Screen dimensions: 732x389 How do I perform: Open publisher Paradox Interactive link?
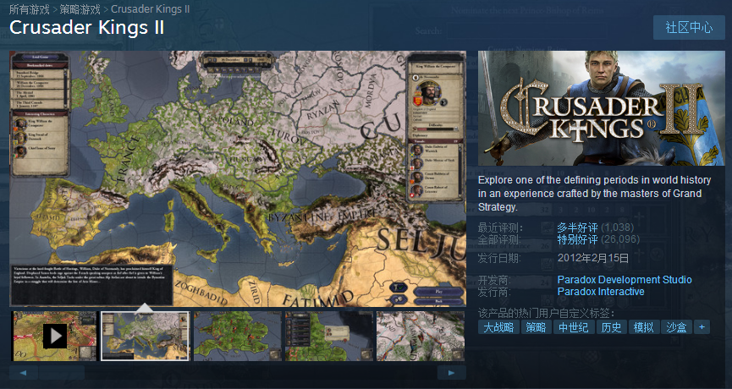point(601,292)
